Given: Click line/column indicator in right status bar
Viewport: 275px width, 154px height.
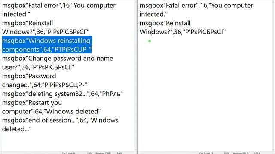Looking at the screenshot, I should [x=206, y=153].
